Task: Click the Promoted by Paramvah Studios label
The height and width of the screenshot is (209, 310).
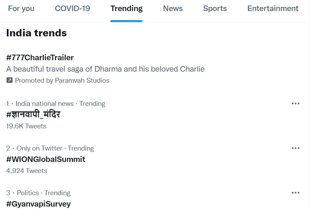Action: click(62, 80)
